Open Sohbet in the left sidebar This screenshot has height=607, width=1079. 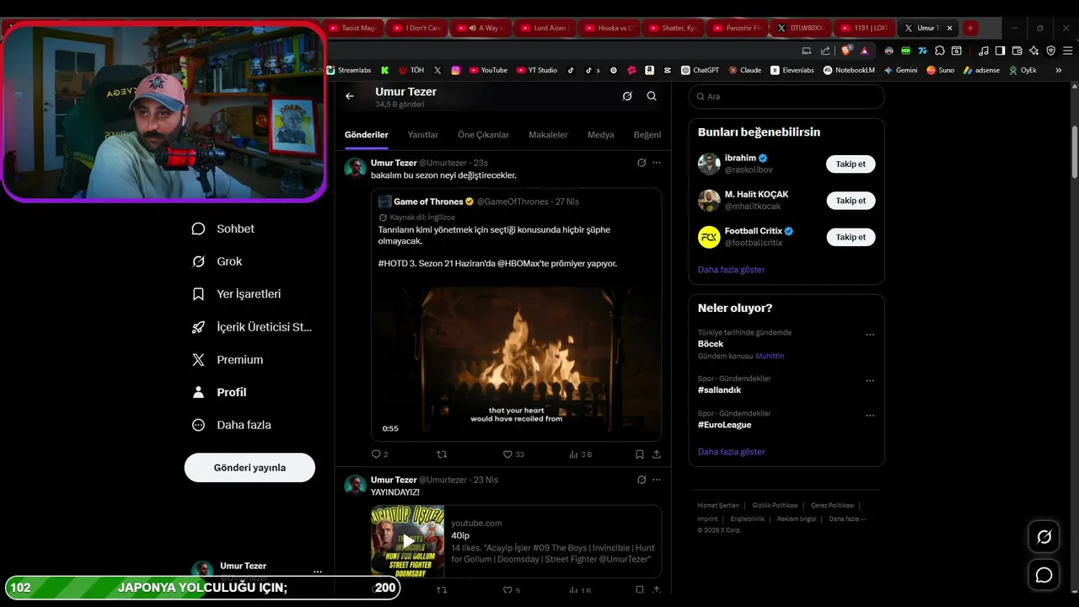(223, 228)
